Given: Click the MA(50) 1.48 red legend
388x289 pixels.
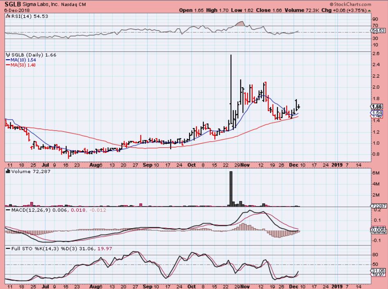Looking at the screenshot, I should (21, 65).
